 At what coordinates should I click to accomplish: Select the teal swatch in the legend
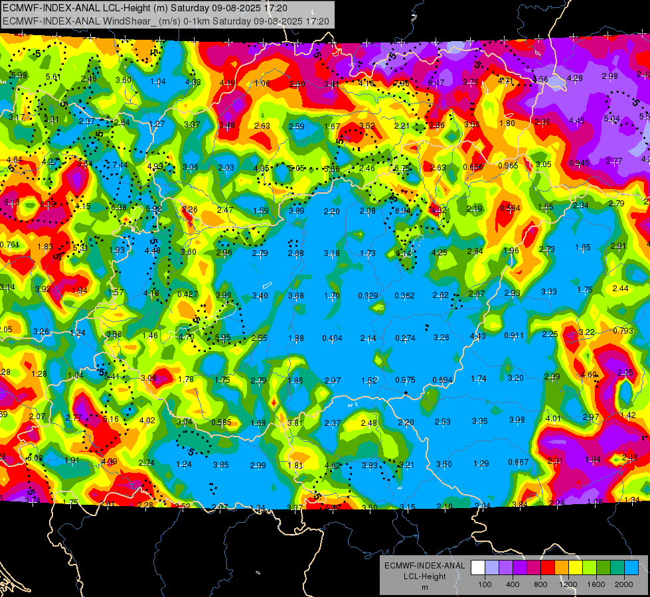pos(617,567)
